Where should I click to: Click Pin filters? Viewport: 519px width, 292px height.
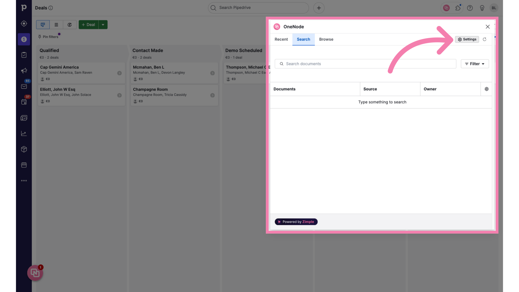pyautogui.click(x=48, y=37)
